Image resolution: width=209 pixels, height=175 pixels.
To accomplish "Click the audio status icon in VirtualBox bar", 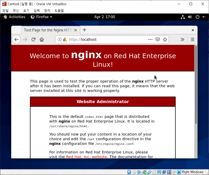I will tap(139, 172).
